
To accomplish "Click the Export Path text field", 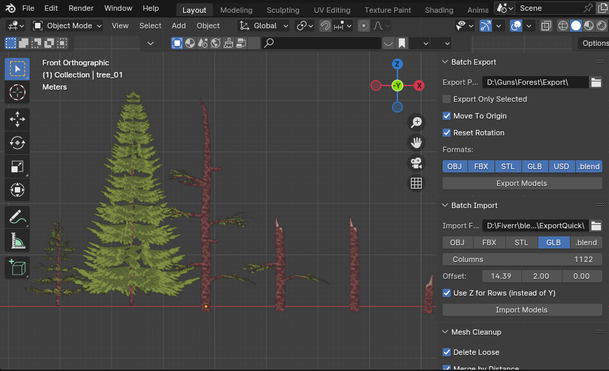I will [x=536, y=82].
